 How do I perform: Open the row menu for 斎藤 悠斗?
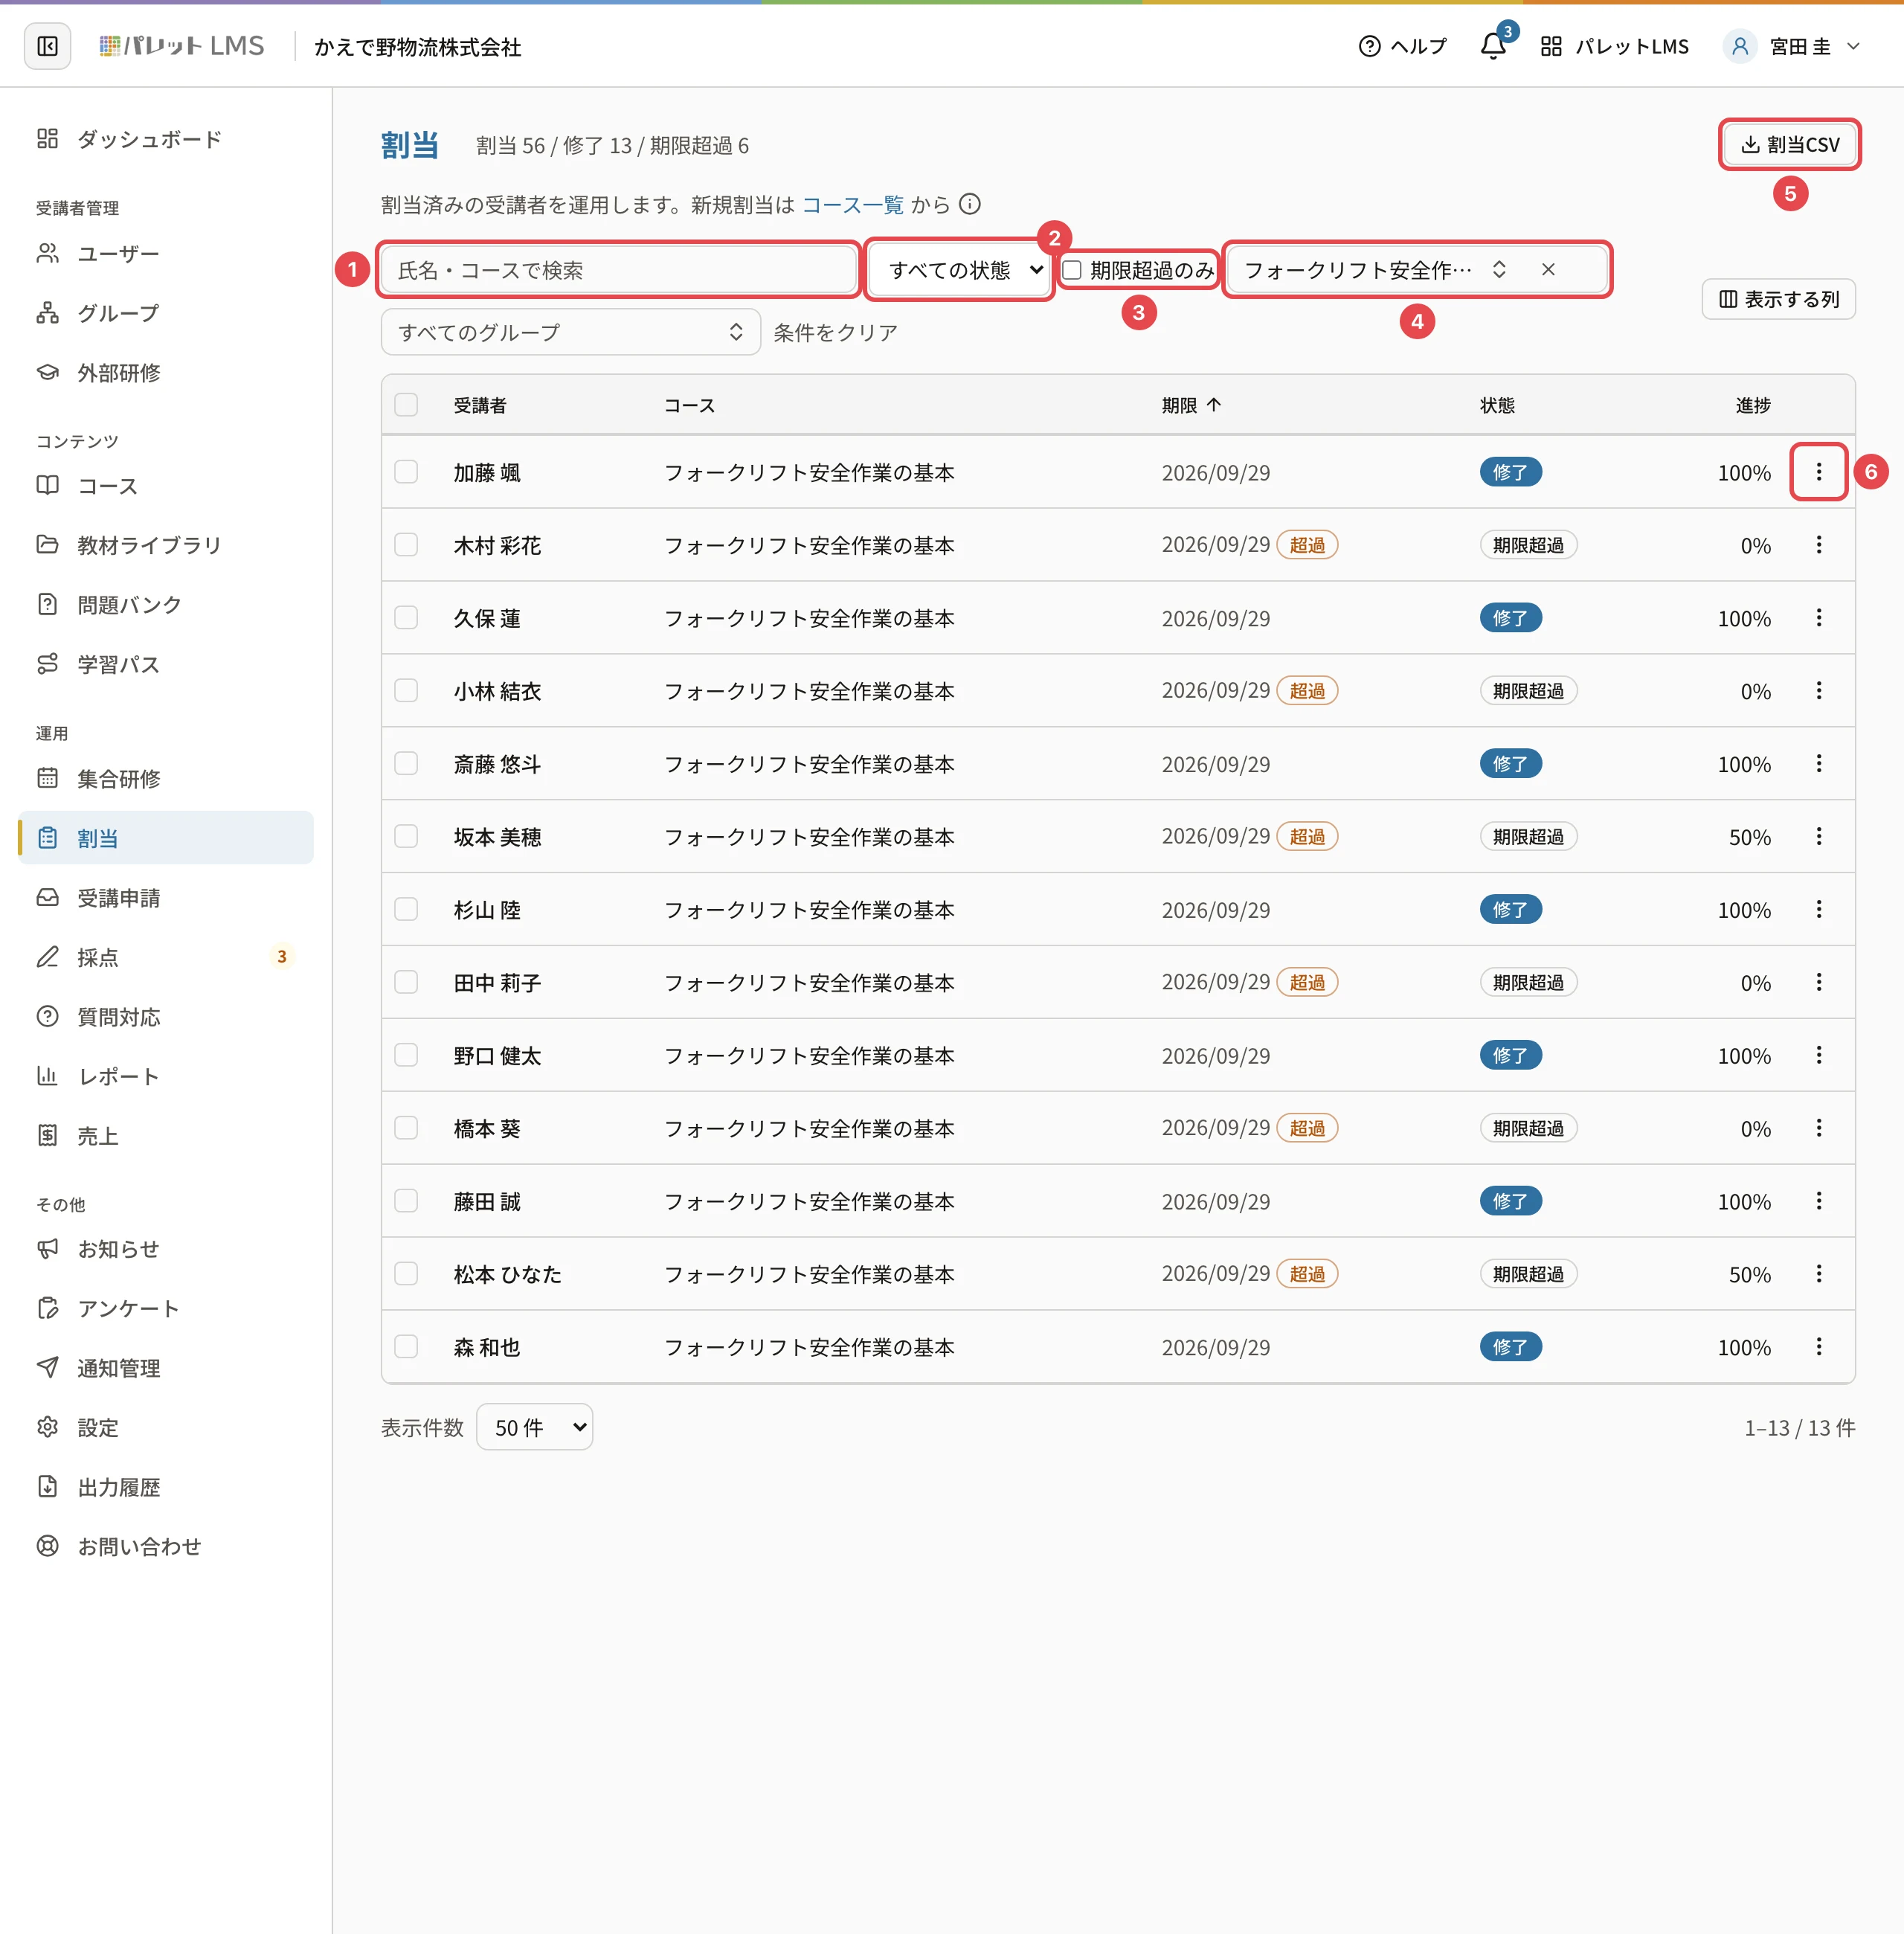pos(1818,764)
